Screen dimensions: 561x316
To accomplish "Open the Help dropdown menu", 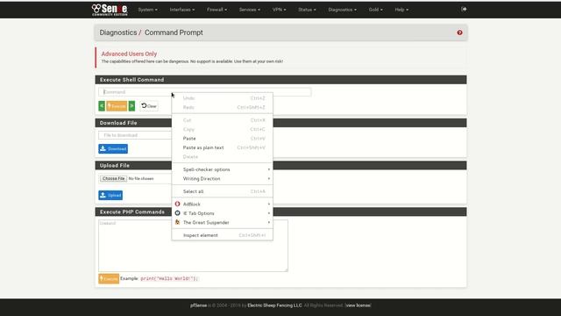I will 401,10.
